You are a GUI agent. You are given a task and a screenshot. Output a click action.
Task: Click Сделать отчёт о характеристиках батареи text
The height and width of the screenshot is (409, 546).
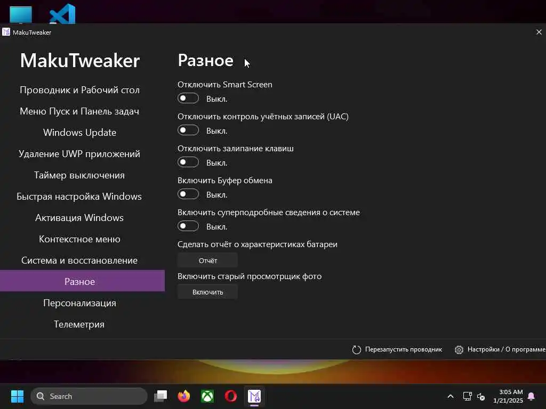pyautogui.click(x=258, y=244)
